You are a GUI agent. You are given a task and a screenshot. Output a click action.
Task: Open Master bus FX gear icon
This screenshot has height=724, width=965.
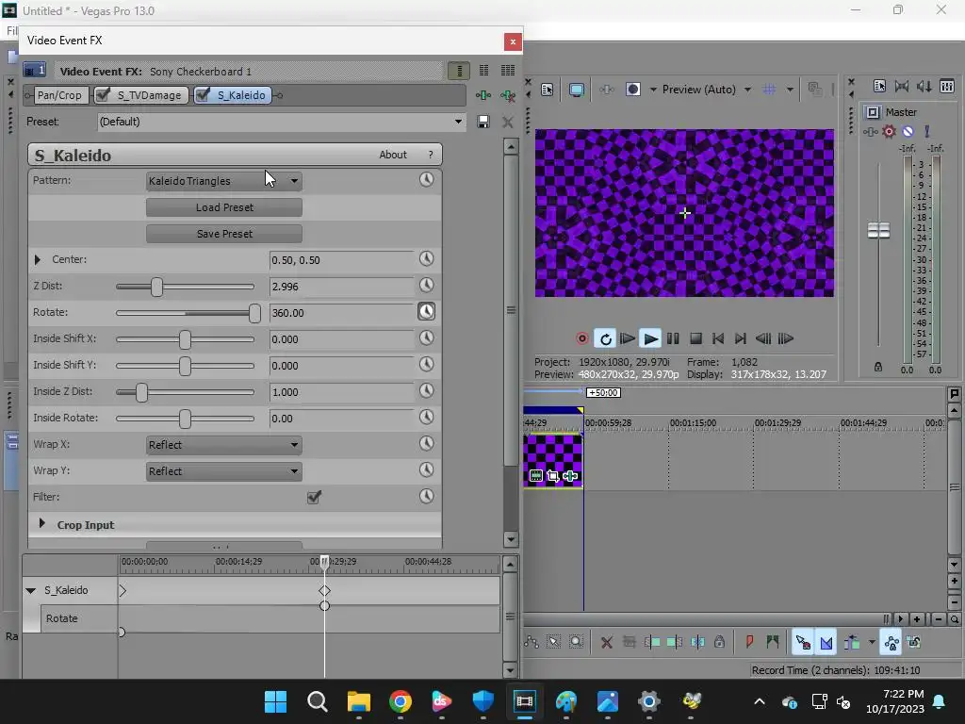point(889,131)
